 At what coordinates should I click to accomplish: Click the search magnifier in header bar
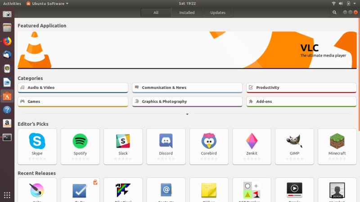(334, 13)
